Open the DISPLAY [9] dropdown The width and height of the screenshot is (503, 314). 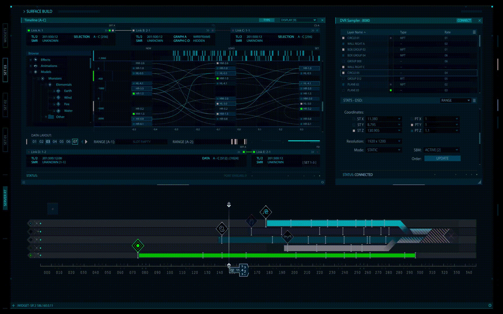[x=298, y=20]
